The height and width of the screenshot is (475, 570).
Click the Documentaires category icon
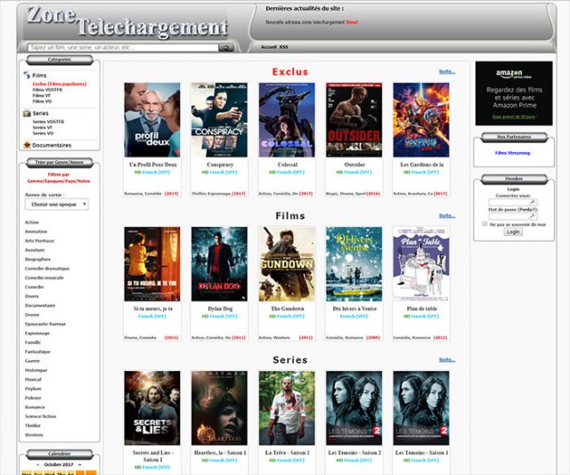[27, 145]
